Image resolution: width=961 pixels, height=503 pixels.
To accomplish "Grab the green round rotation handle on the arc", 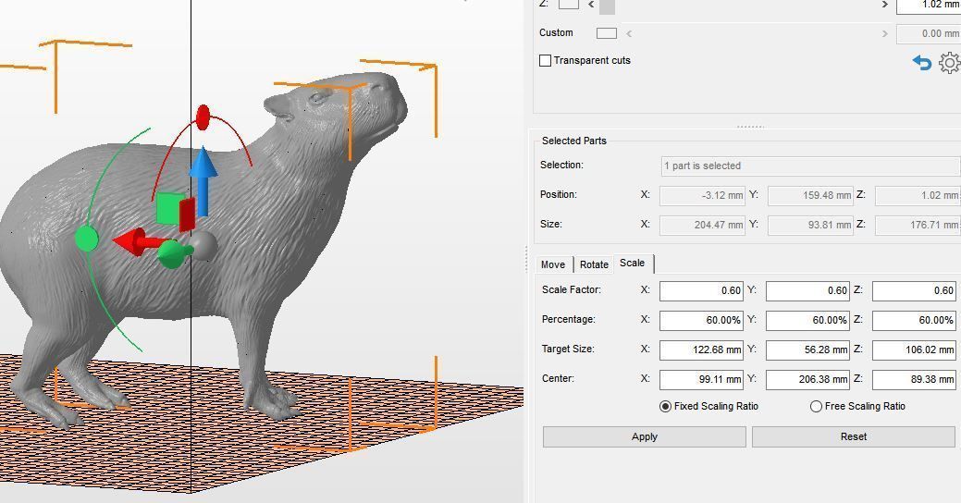I will 86,239.
